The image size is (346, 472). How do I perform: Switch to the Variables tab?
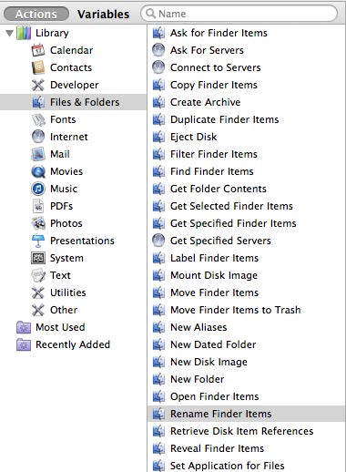point(103,14)
